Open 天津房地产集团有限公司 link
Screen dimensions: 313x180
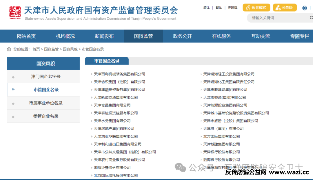pyautogui.click(x=114, y=129)
